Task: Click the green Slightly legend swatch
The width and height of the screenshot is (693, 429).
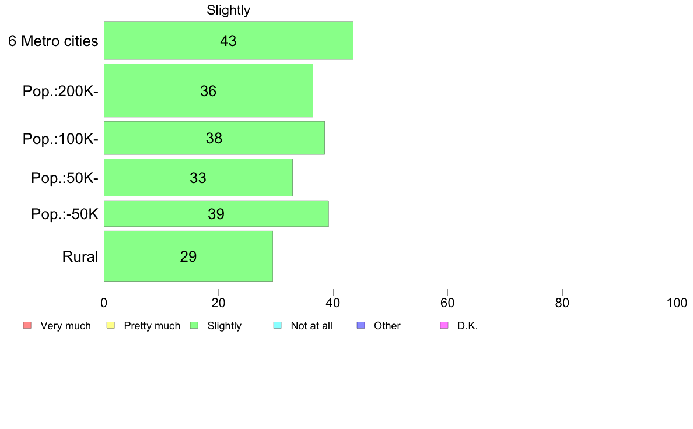Action: click(x=194, y=326)
